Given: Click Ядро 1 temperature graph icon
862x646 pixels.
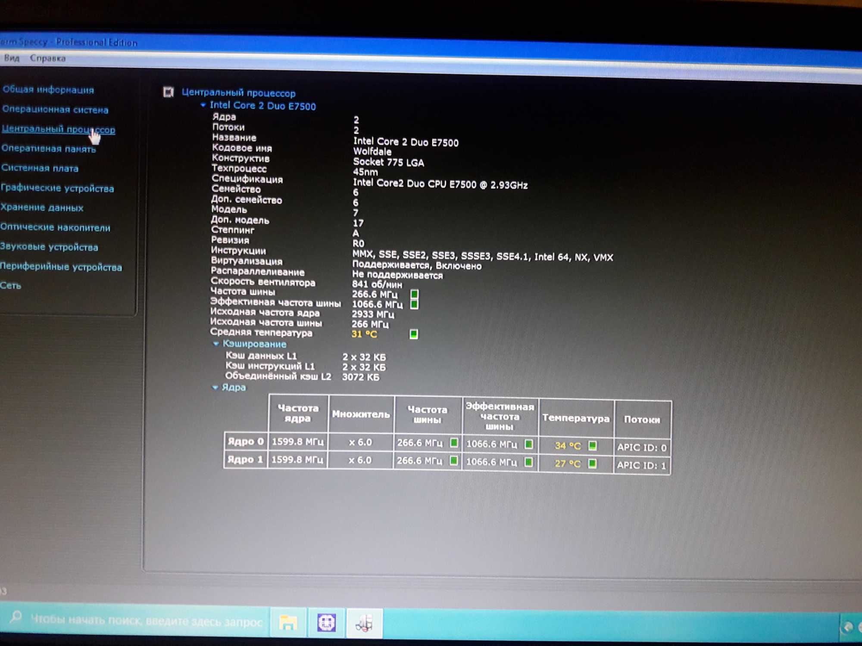Looking at the screenshot, I should click(593, 463).
